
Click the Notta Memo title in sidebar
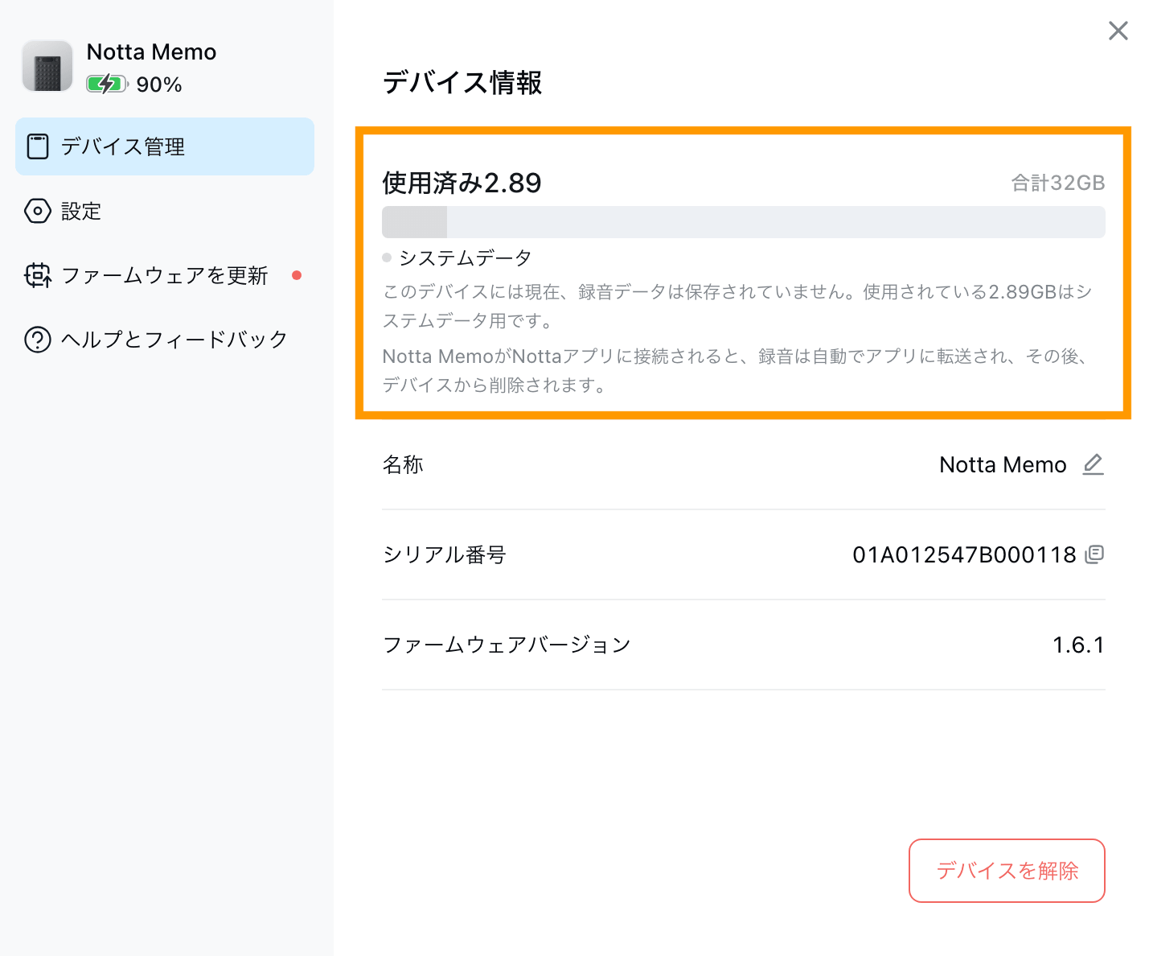(x=151, y=52)
